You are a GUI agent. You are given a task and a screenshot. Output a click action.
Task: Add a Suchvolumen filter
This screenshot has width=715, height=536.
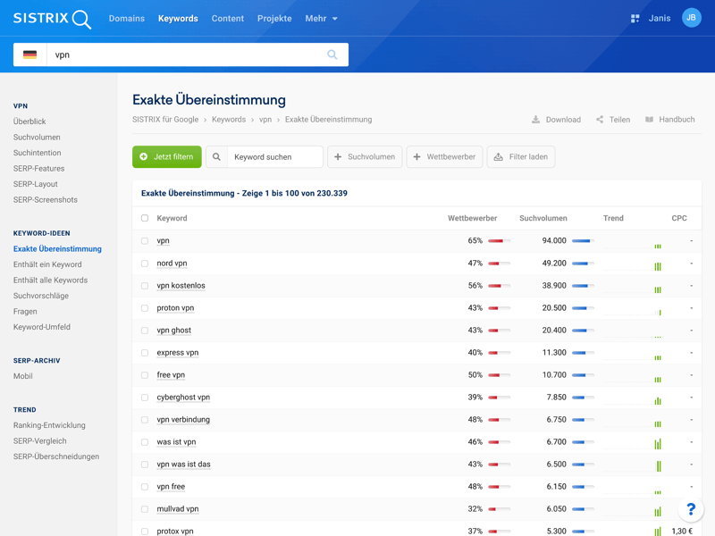365,157
